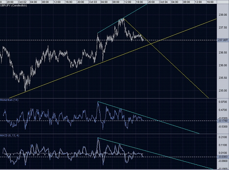Click the Momentum (14) indicator label

[x=9, y=100]
